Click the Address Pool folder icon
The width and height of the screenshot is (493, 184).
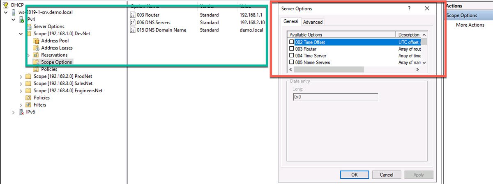click(36, 41)
